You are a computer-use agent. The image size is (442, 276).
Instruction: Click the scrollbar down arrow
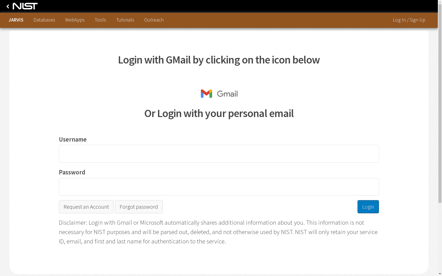(440, 274)
